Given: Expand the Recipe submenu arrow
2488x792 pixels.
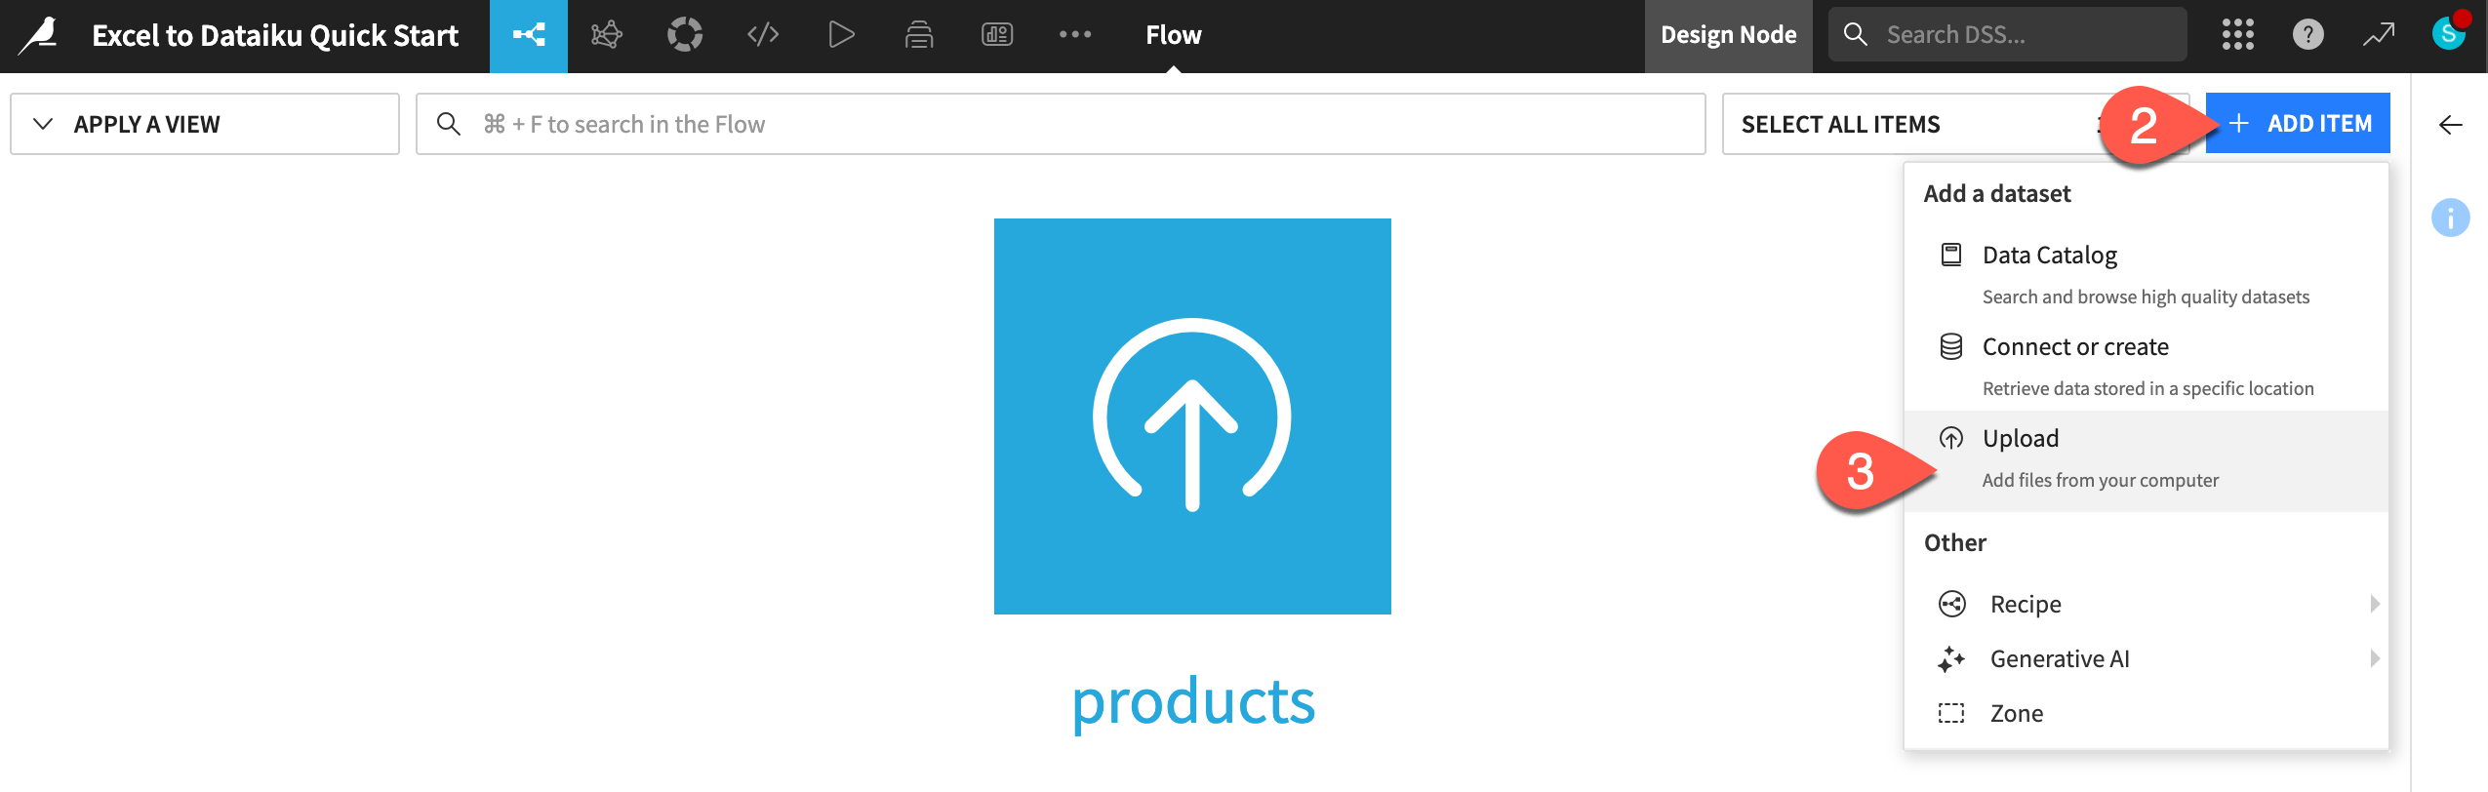Looking at the screenshot, I should click(2375, 604).
